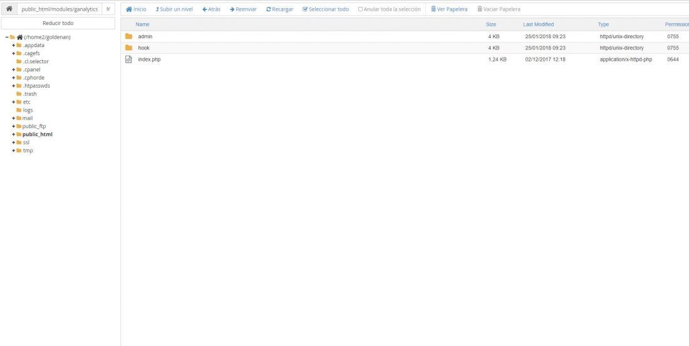Tick Anular toda la selección checkbox
Viewport: 689px width, 346px height.
point(360,9)
